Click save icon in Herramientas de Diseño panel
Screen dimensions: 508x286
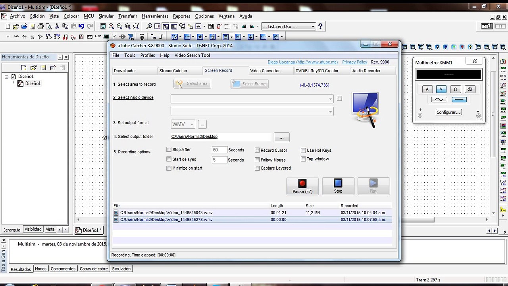coord(43,68)
